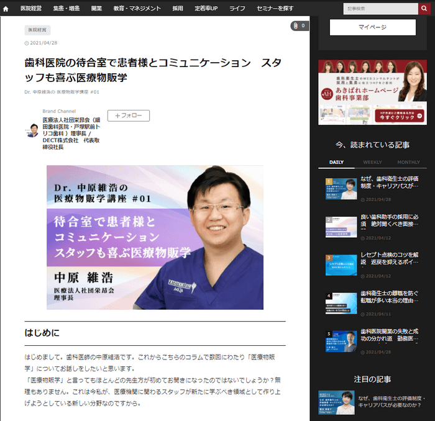
Task: Click the author avatar photo
Action: pos(33,130)
